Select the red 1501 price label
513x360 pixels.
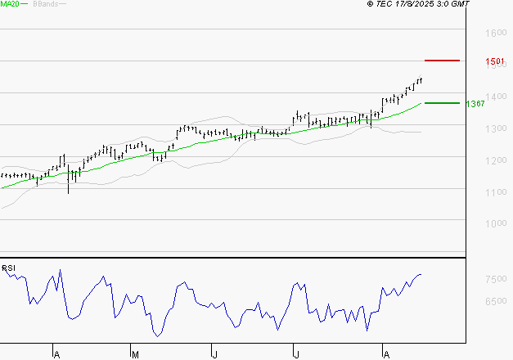tap(493, 61)
